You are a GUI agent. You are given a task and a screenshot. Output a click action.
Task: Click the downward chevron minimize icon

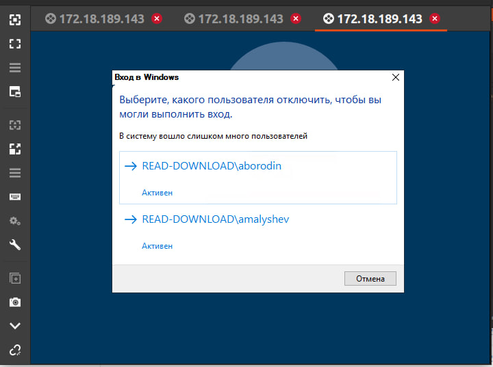[x=15, y=326]
